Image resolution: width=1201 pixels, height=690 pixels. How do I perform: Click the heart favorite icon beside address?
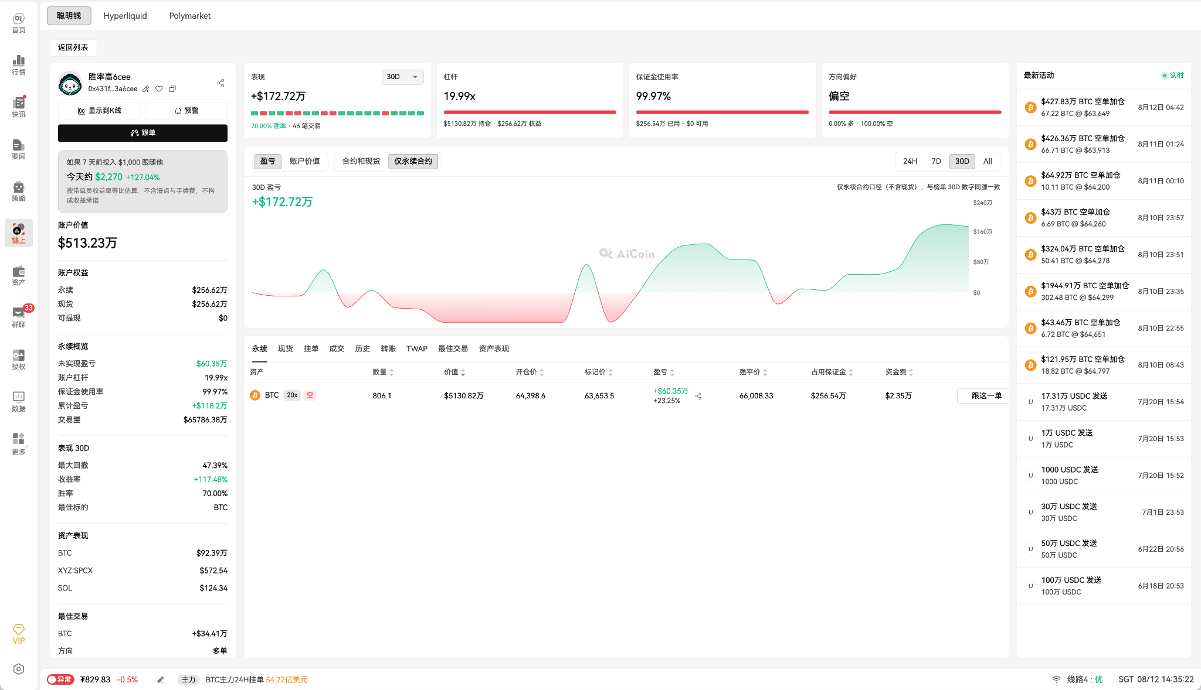(159, 89)
